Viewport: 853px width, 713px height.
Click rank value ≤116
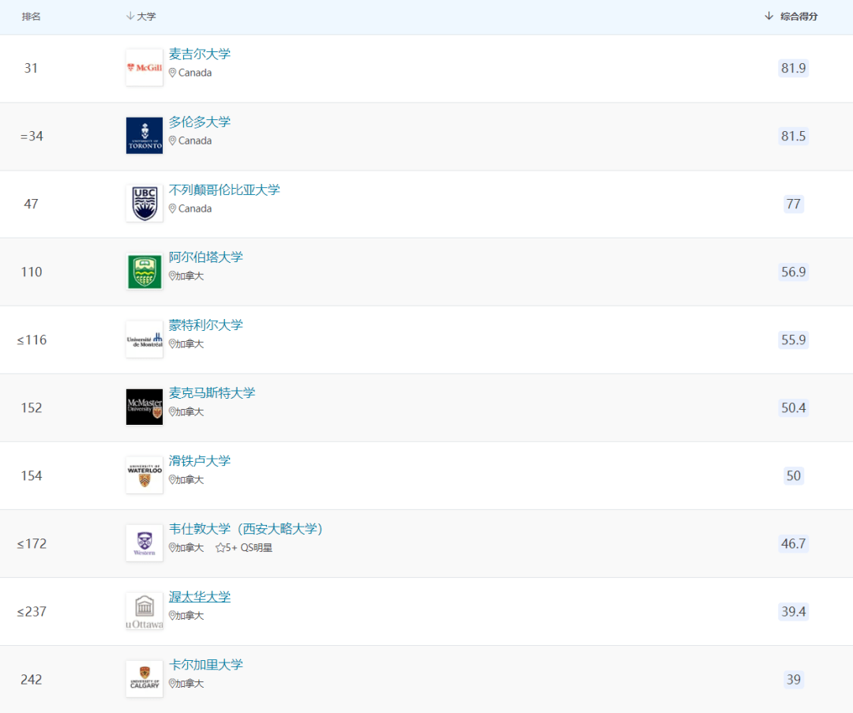tap(32, 340)
